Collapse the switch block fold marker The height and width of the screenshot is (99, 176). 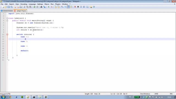(x=7, y=34)
